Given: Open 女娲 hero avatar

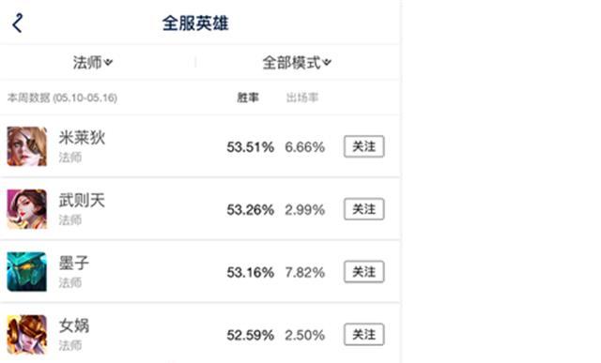Looking at the screenshot, I should [27, 334].
